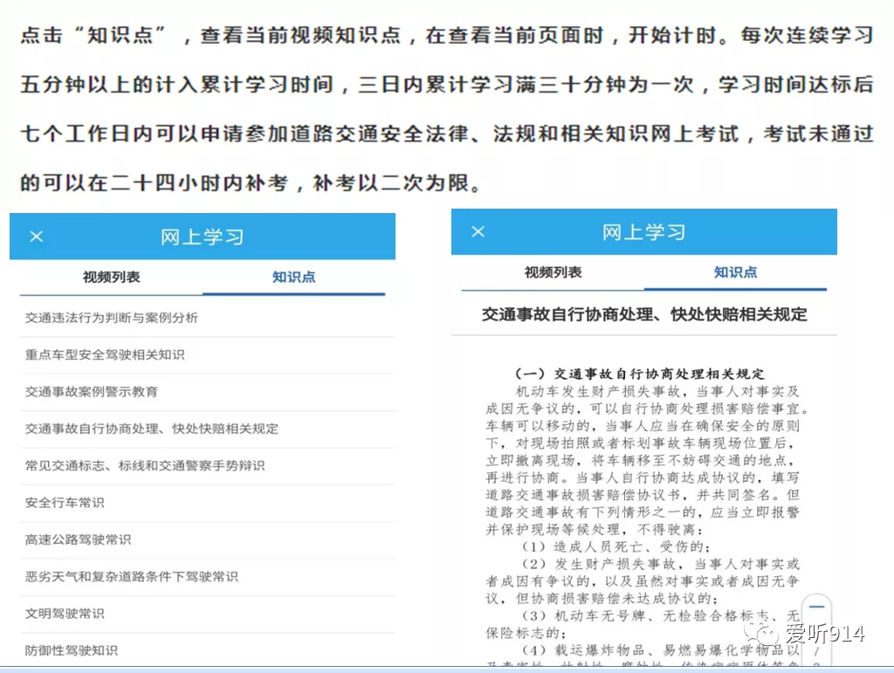Screen dimensions: 894x673
Task: Click the 网上学习 title of the right panel
Action: (x=644, y=232)
